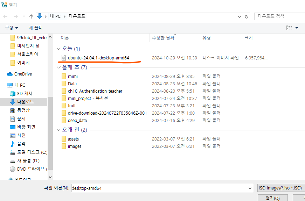Image resolution: width=305 pixels, height=201 pixels.
Task: Open the 구성 menu
Action: (12, 28)
